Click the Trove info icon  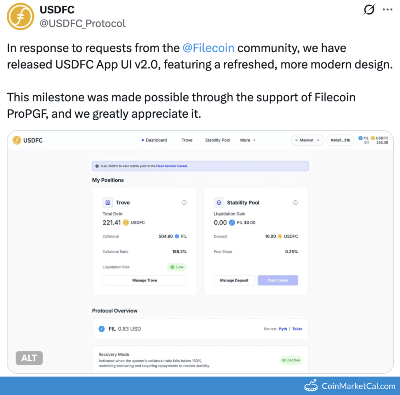(x=184, y=203)
